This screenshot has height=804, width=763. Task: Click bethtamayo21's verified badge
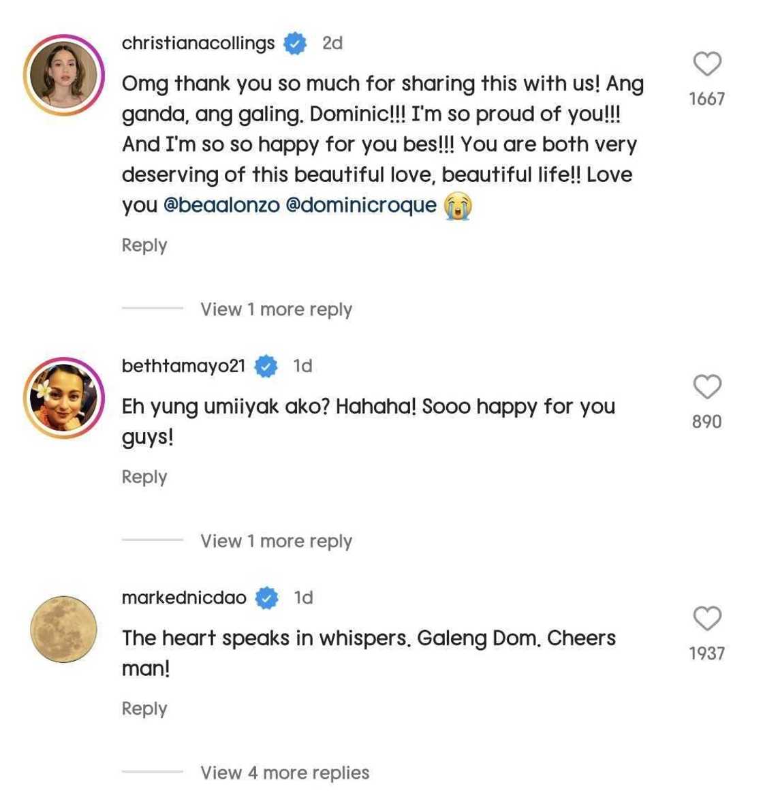click(x=266, y=367)
